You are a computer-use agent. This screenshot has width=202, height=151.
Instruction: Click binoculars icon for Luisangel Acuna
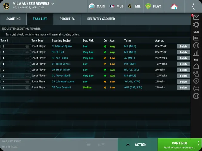(x=105, y=81)
